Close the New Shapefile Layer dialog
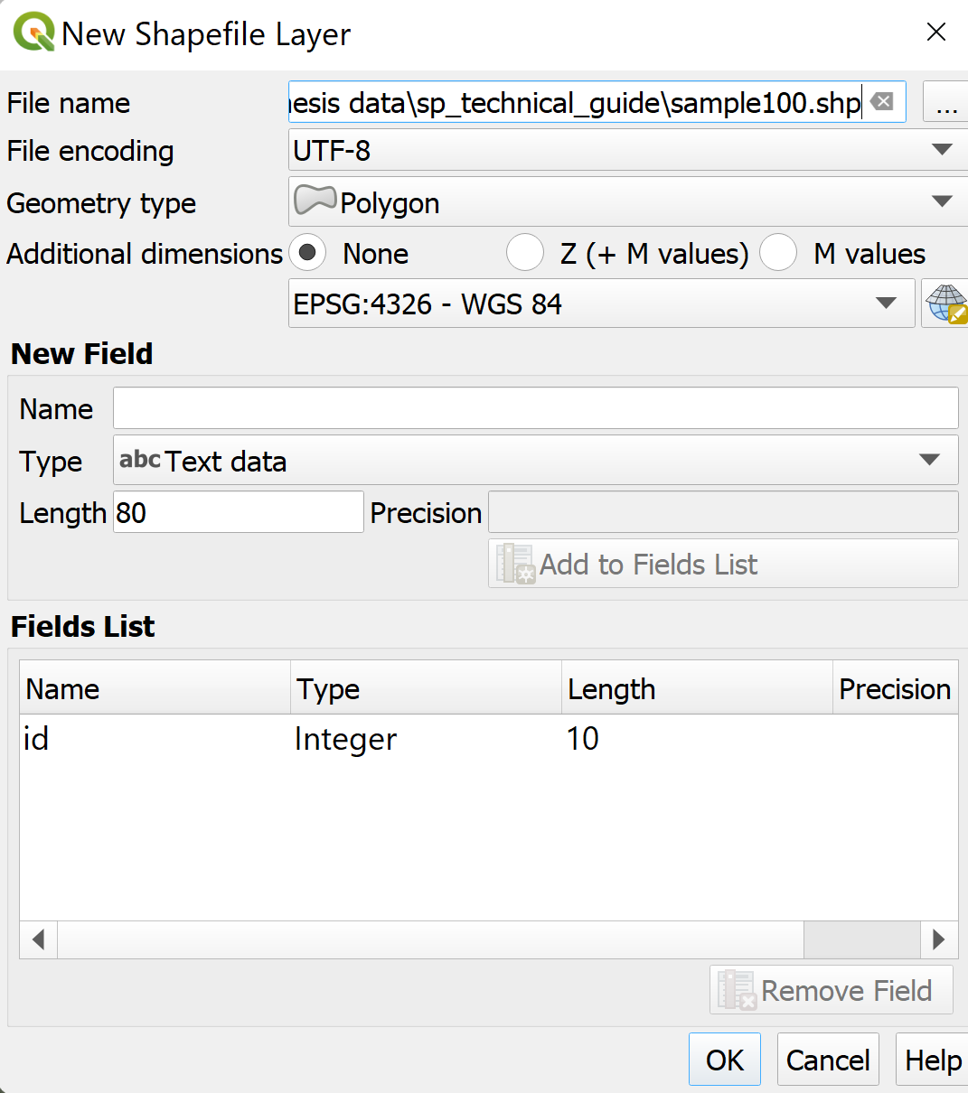Screen dimensions: 968x1093 pos(936,33)
